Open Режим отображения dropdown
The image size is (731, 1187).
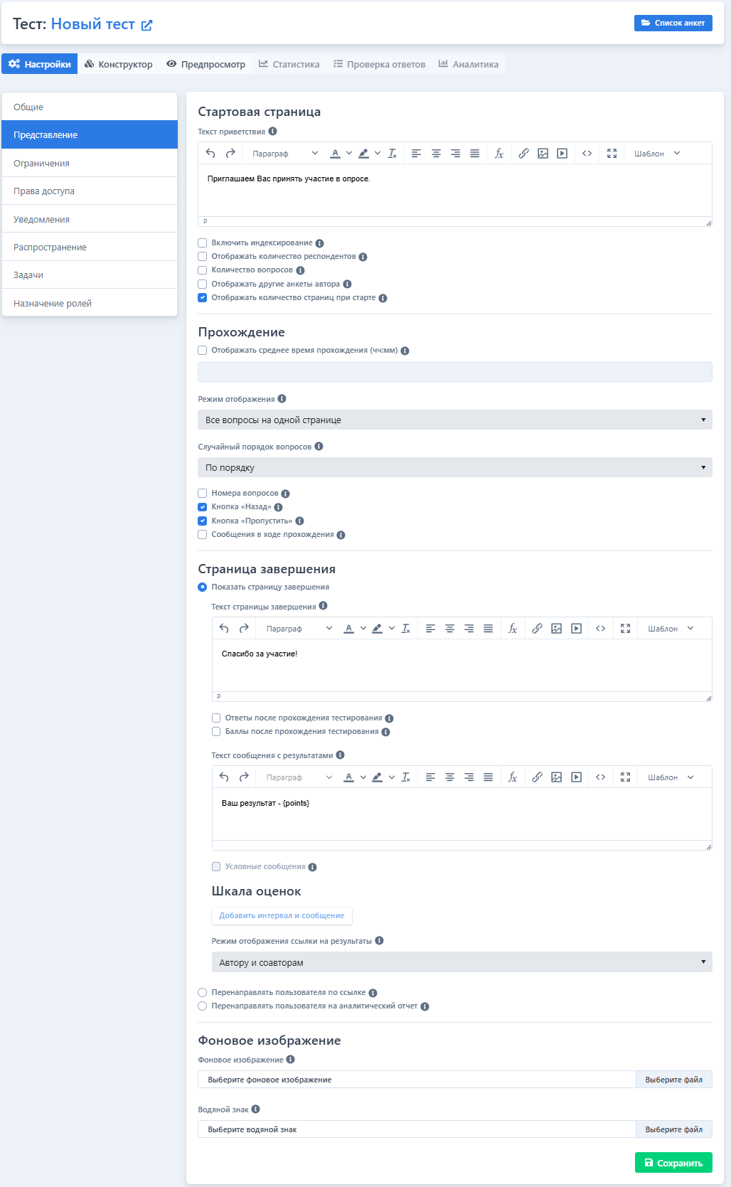click(454, 420)
